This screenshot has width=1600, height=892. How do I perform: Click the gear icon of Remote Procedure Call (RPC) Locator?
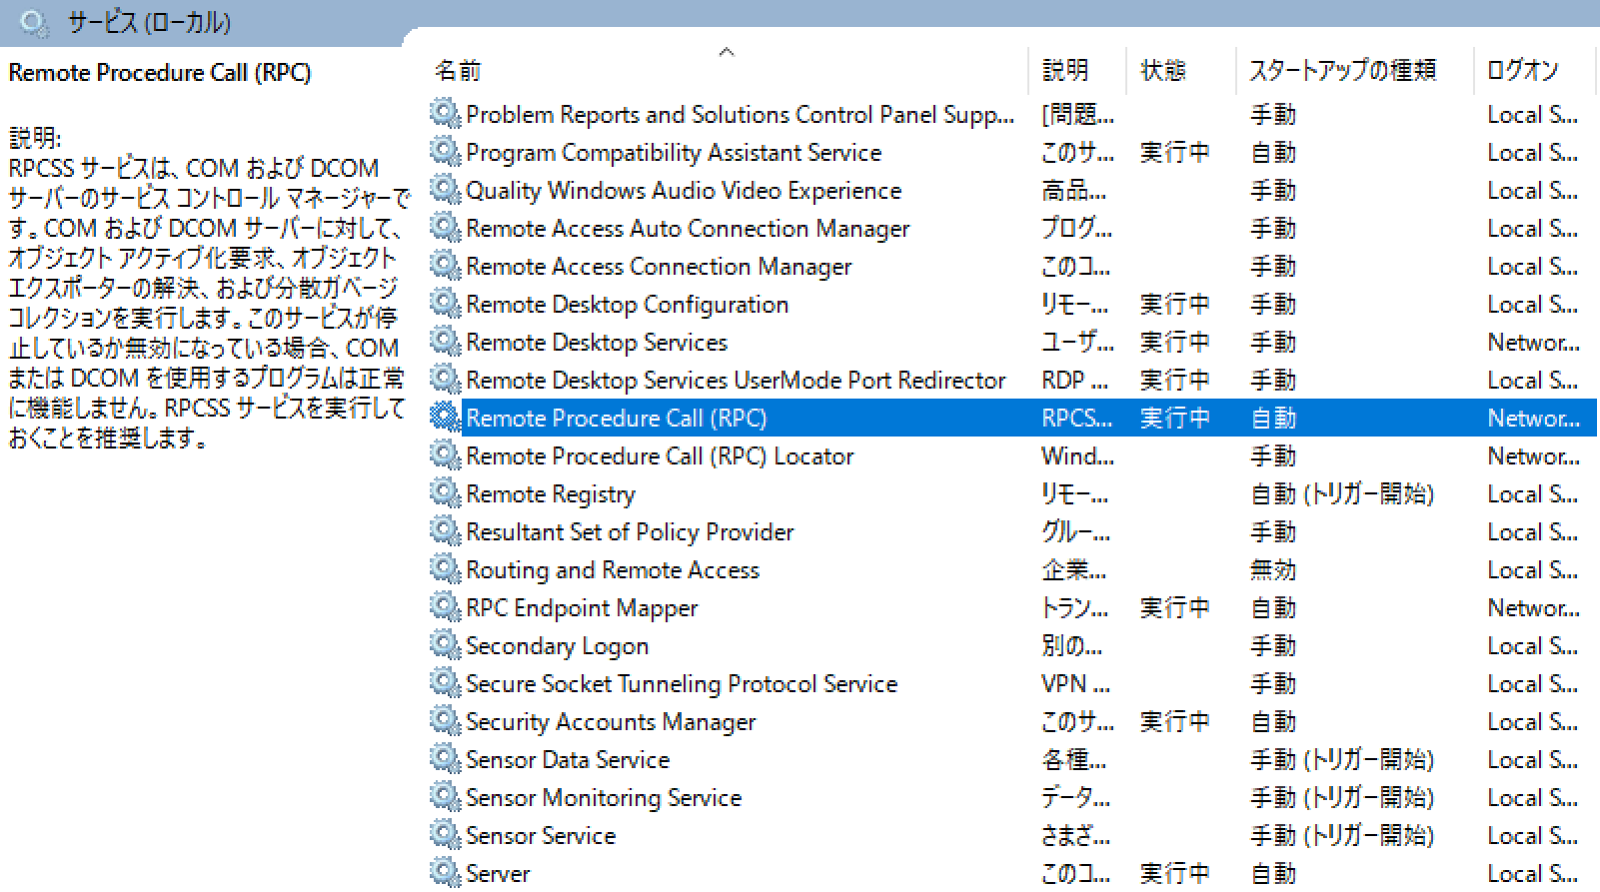445,455
